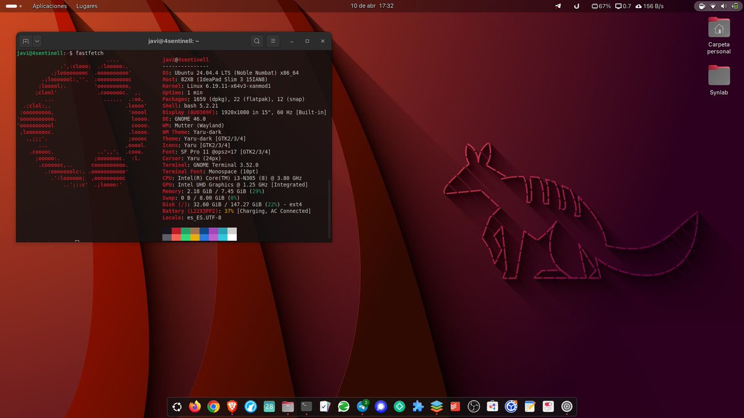
Task: Click the 0.7 system load indicator
Action: point(622,6)
